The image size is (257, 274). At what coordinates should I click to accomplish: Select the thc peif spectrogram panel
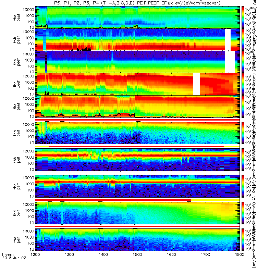[x=137, y=186]
